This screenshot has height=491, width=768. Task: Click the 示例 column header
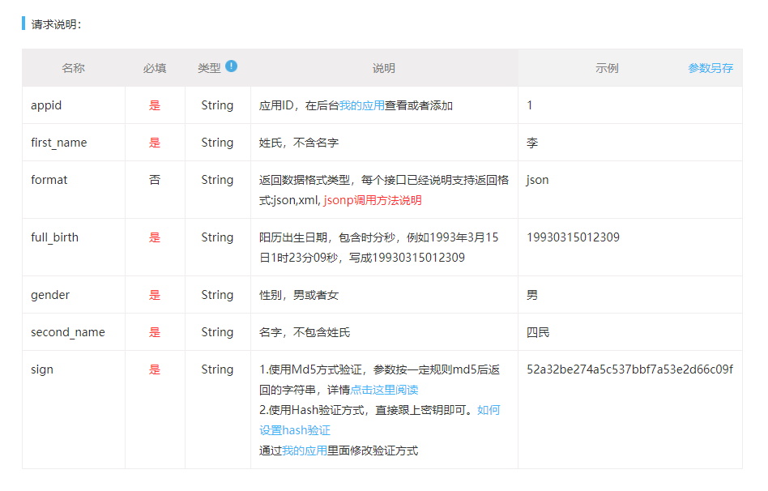(607, 68)
